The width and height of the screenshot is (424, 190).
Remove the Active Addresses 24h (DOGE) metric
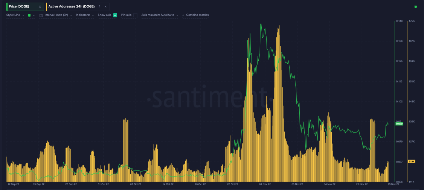[105, 6]
